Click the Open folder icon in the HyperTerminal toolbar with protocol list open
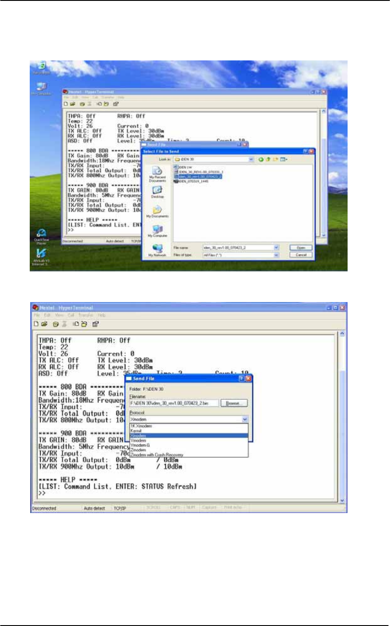This screenshot has width=390, height=626. 43,324
